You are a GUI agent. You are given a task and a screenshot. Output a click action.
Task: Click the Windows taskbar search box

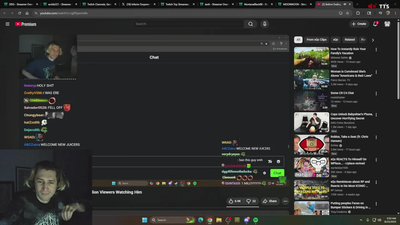tap(172, 220)
